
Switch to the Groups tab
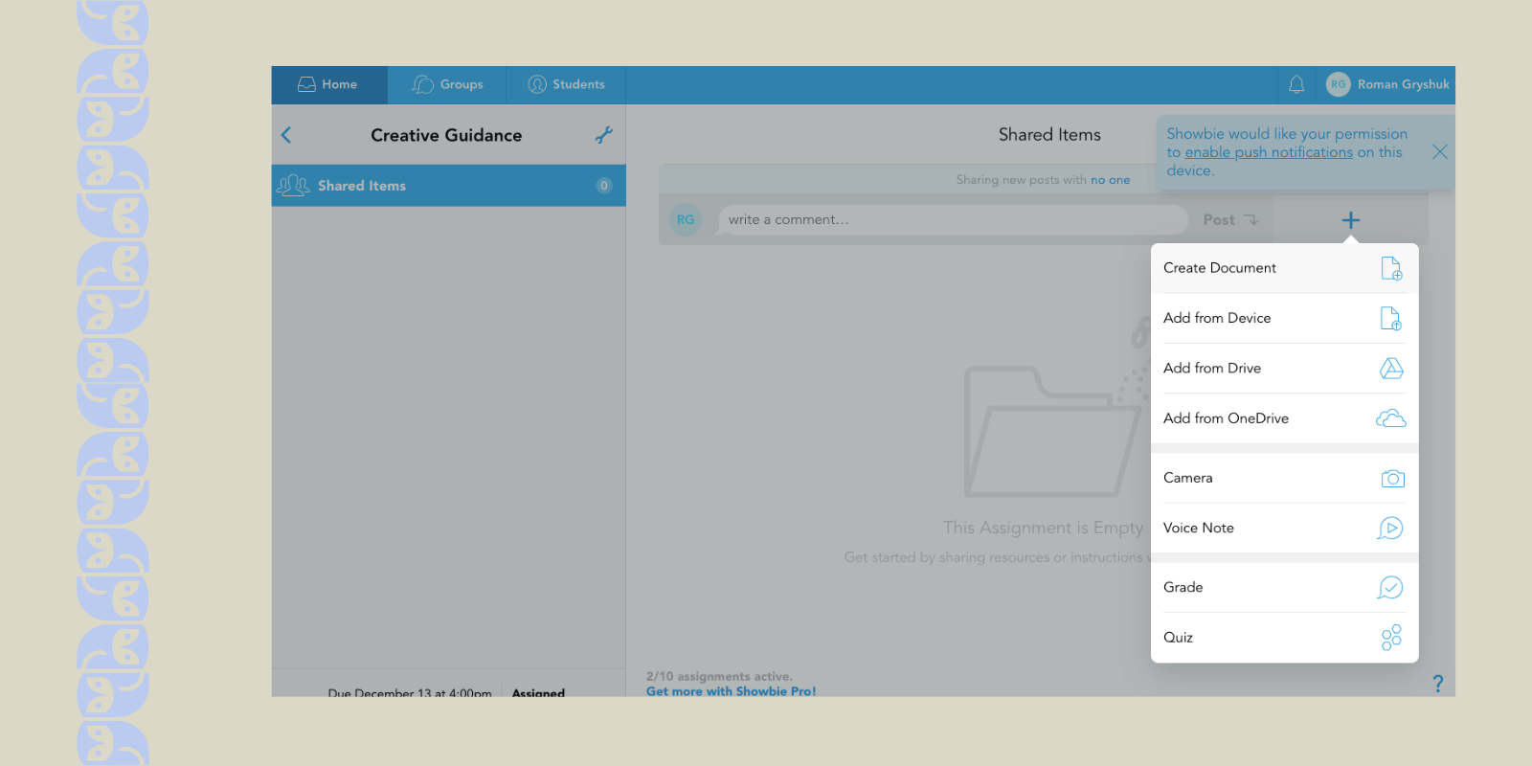447,84
